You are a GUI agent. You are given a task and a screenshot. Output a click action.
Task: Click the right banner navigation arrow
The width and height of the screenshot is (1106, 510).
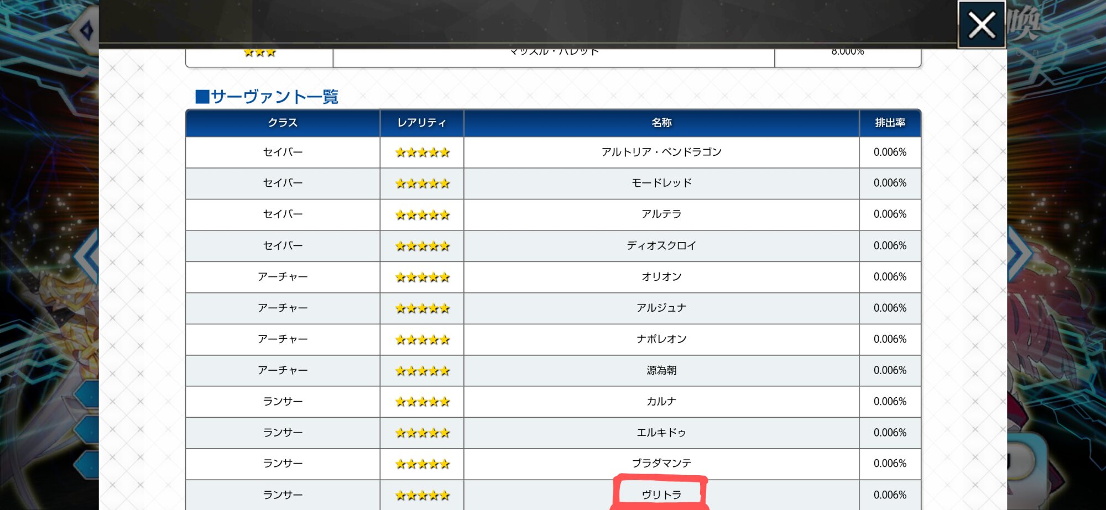pyautogui.click(x=1019, y=255)
